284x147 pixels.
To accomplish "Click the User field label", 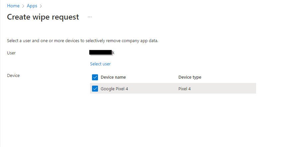I will click(x=11, y=53).
